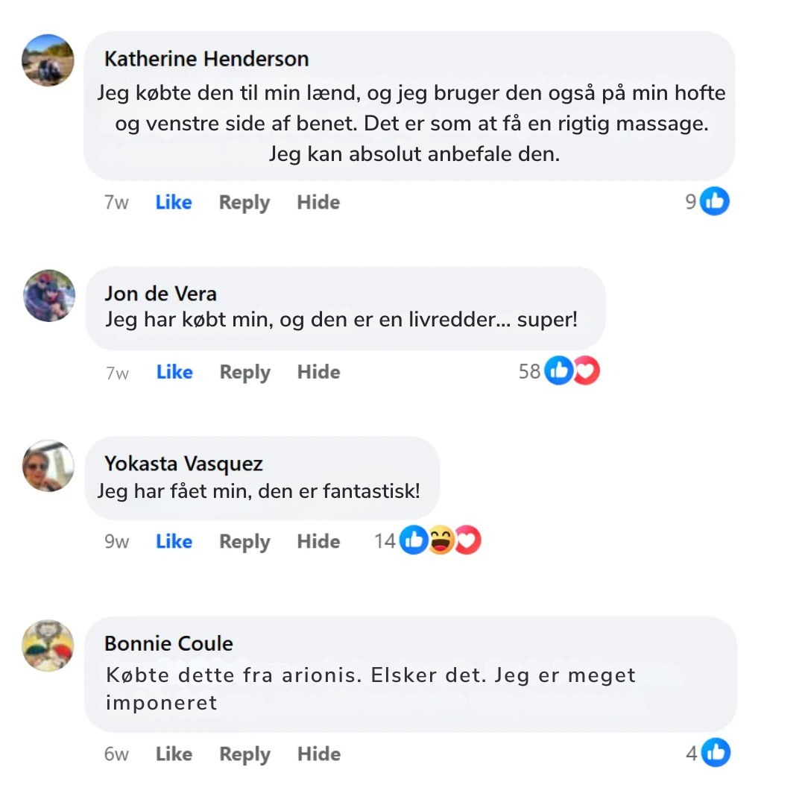Reply to Bonnie Coule's comment

pos(245,754)
